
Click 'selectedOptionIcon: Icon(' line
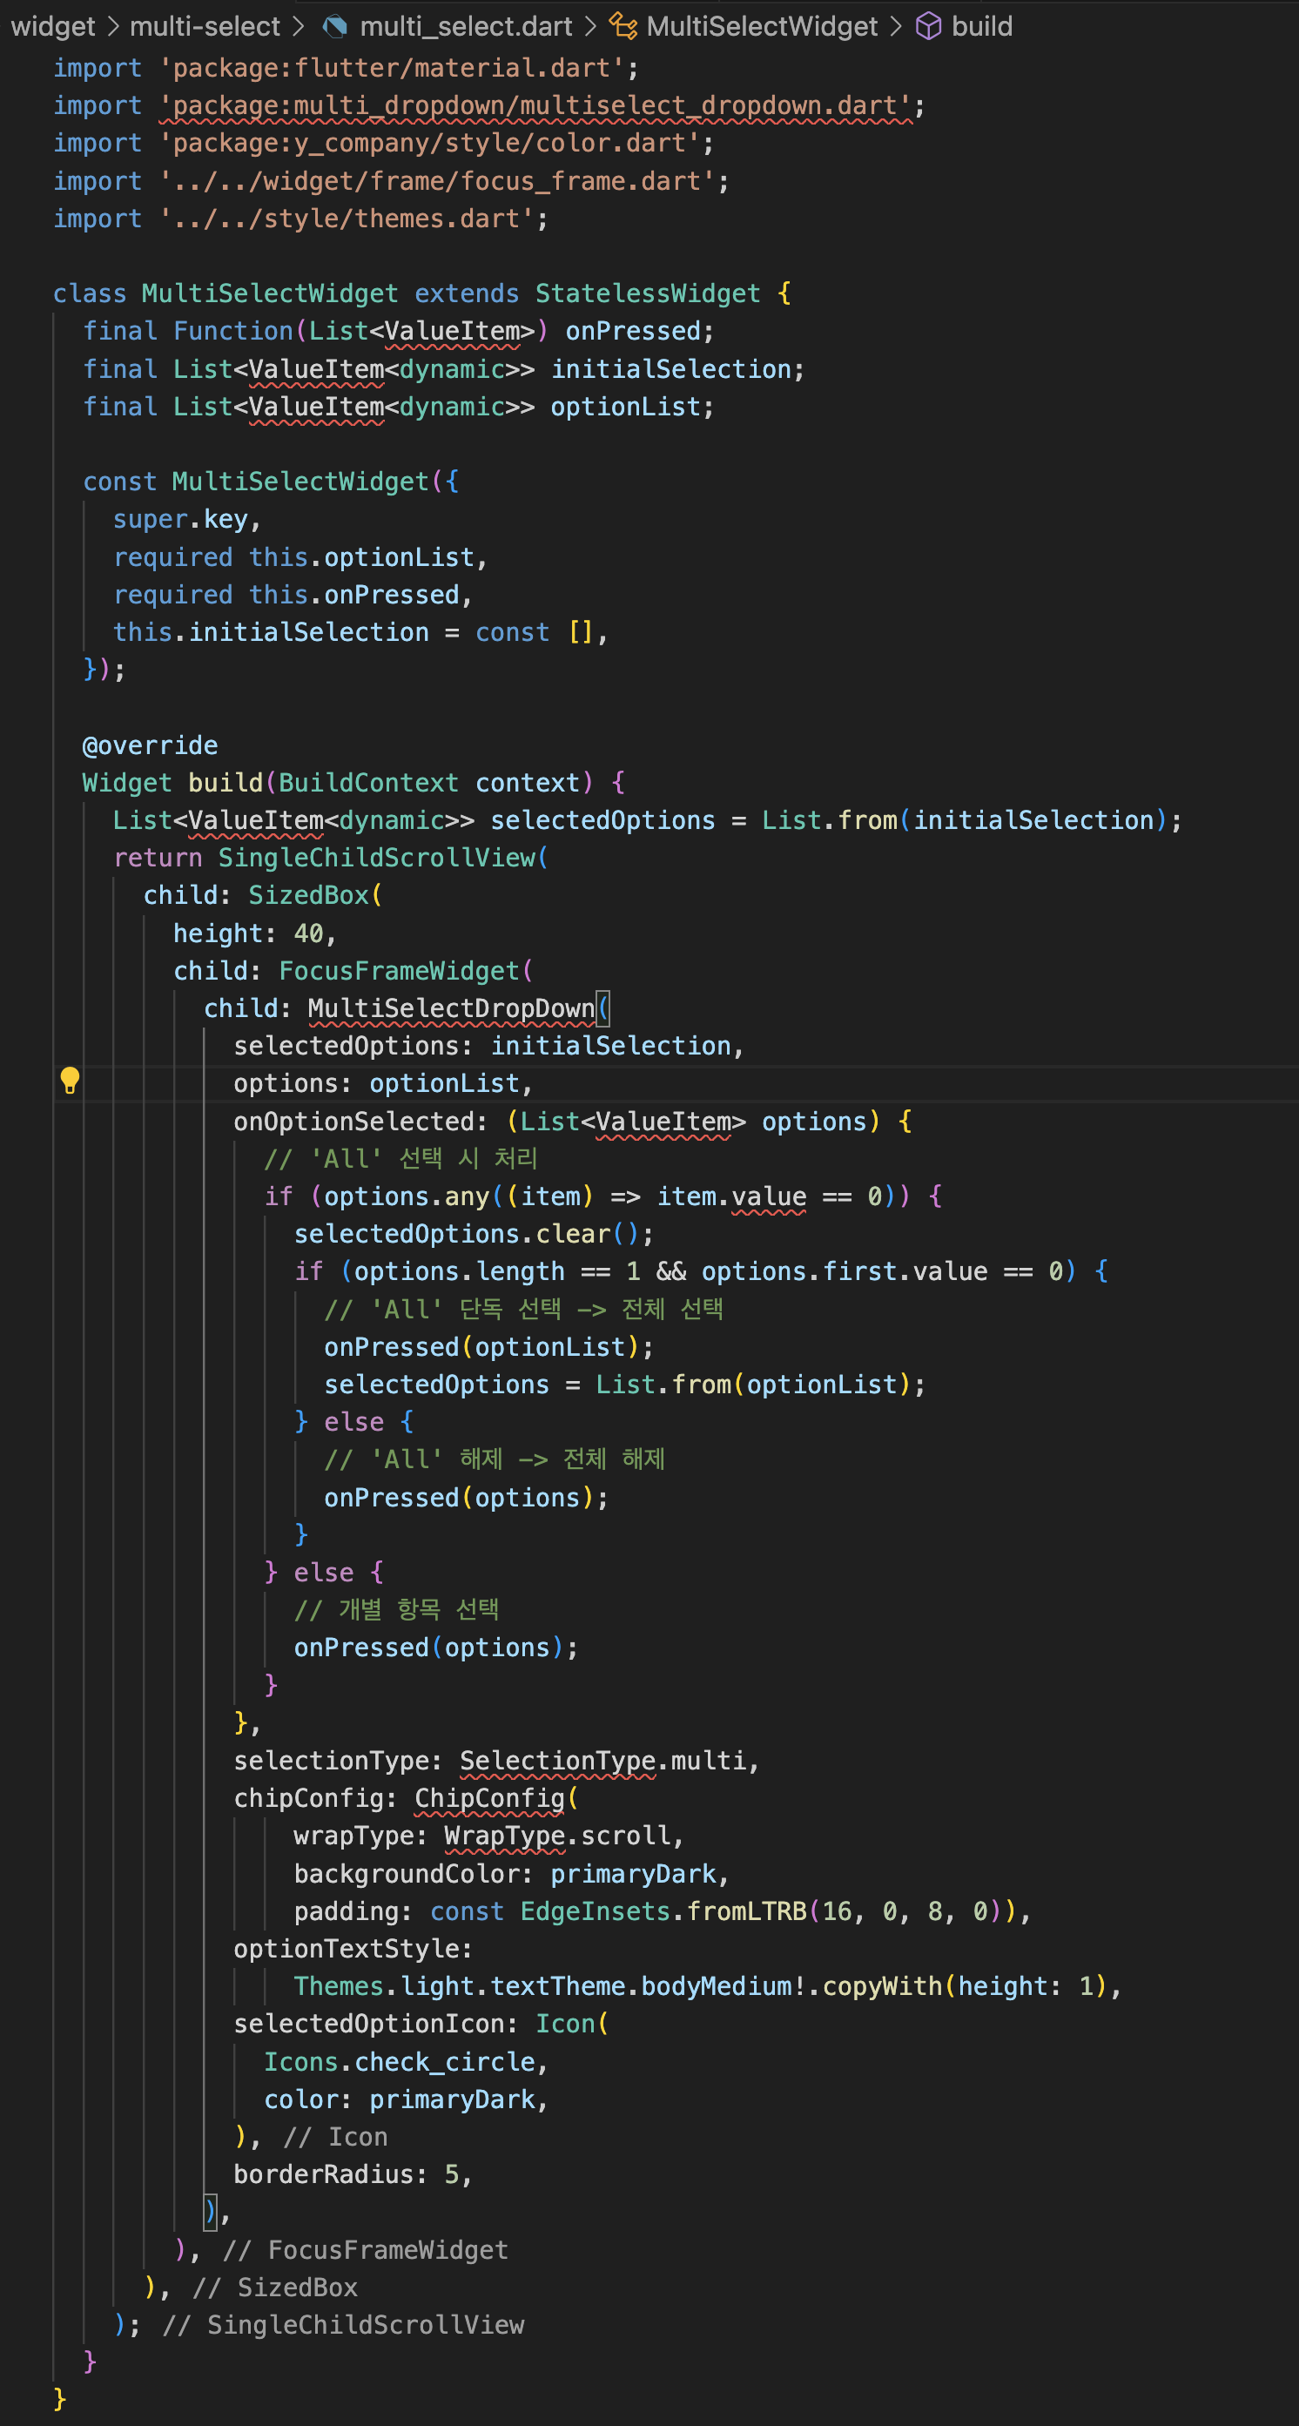click(x=421, y=2024)
